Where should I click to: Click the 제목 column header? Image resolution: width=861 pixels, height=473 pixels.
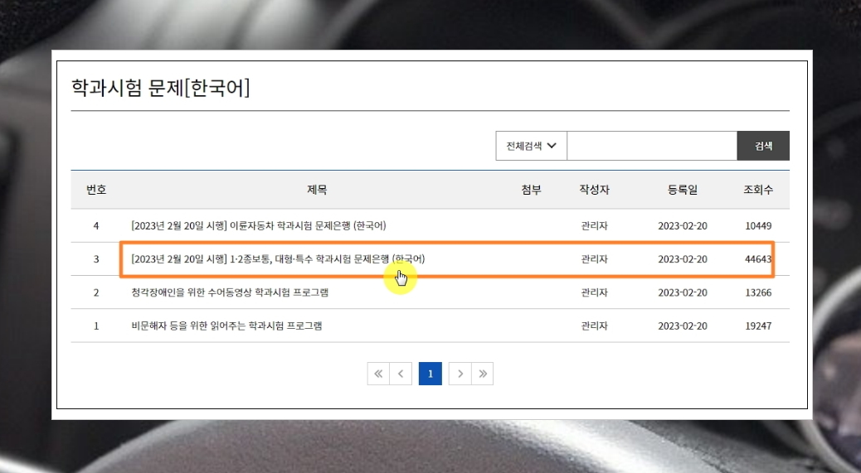click(x=317, y=190)
